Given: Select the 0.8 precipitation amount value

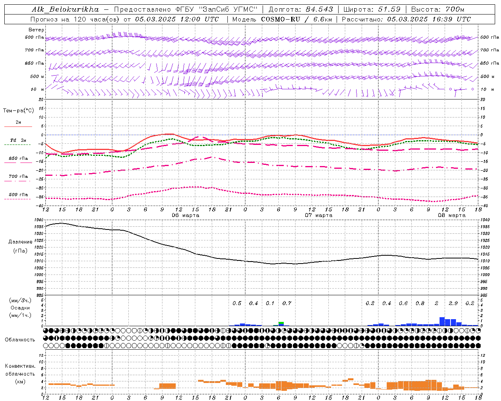Looking at the screenshot, I should click(x=420, y=303).
